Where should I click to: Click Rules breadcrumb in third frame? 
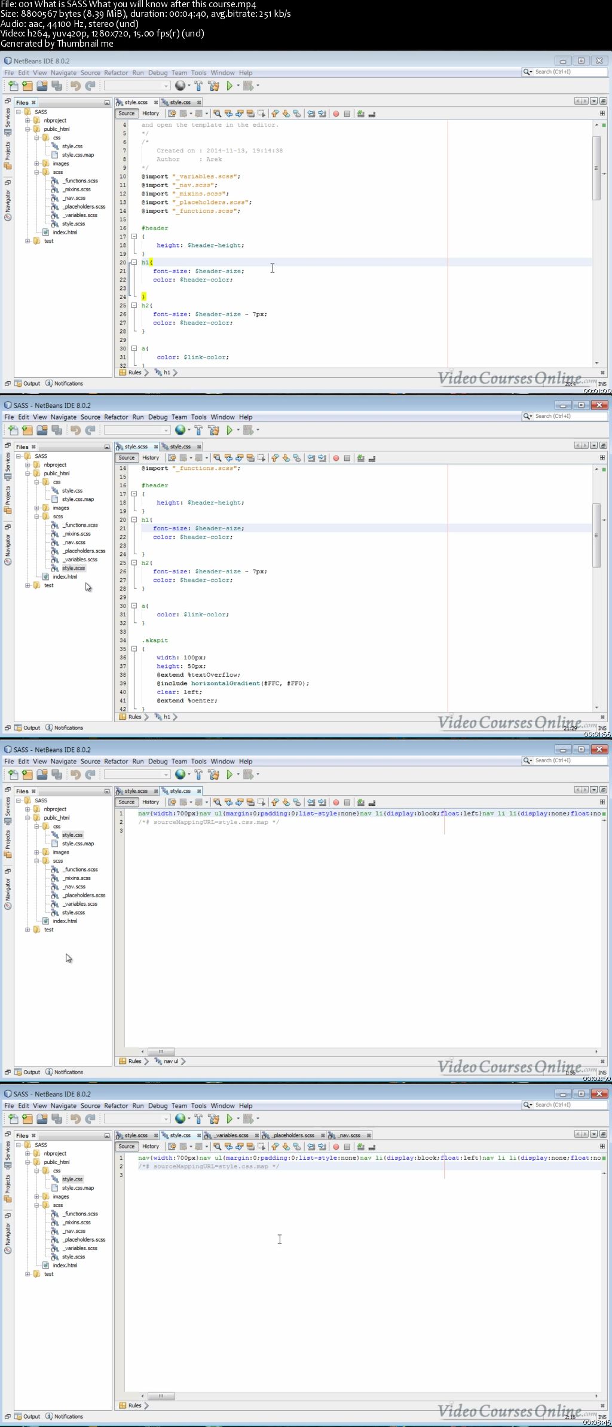(x=131, y=1061)
